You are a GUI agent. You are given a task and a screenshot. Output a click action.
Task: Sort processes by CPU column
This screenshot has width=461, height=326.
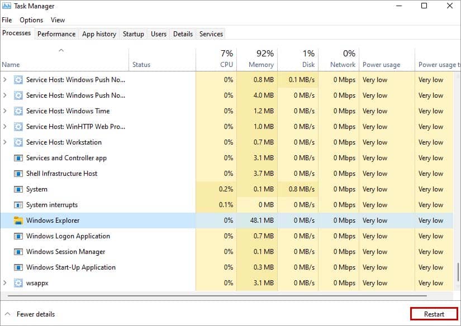[216, 59]
